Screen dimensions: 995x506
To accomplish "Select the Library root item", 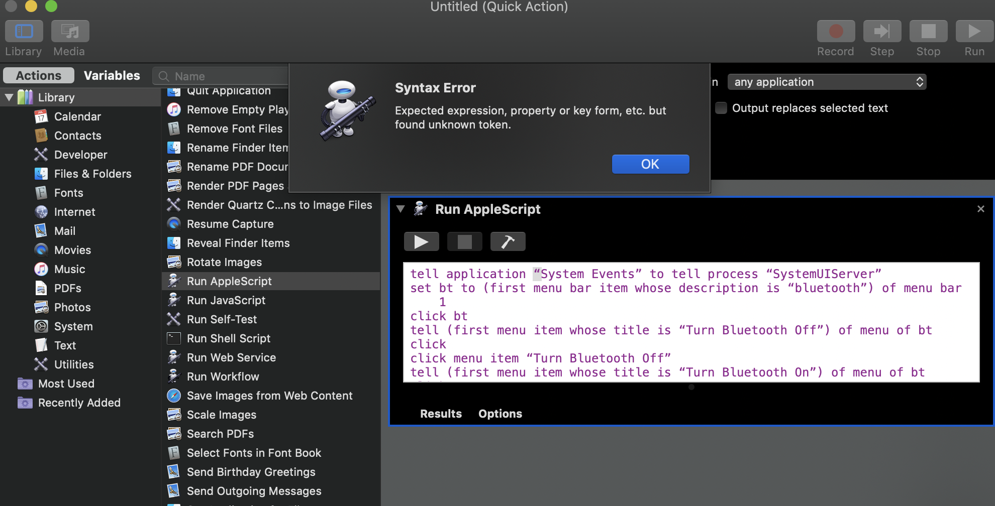I will click(x=80, y=97).
